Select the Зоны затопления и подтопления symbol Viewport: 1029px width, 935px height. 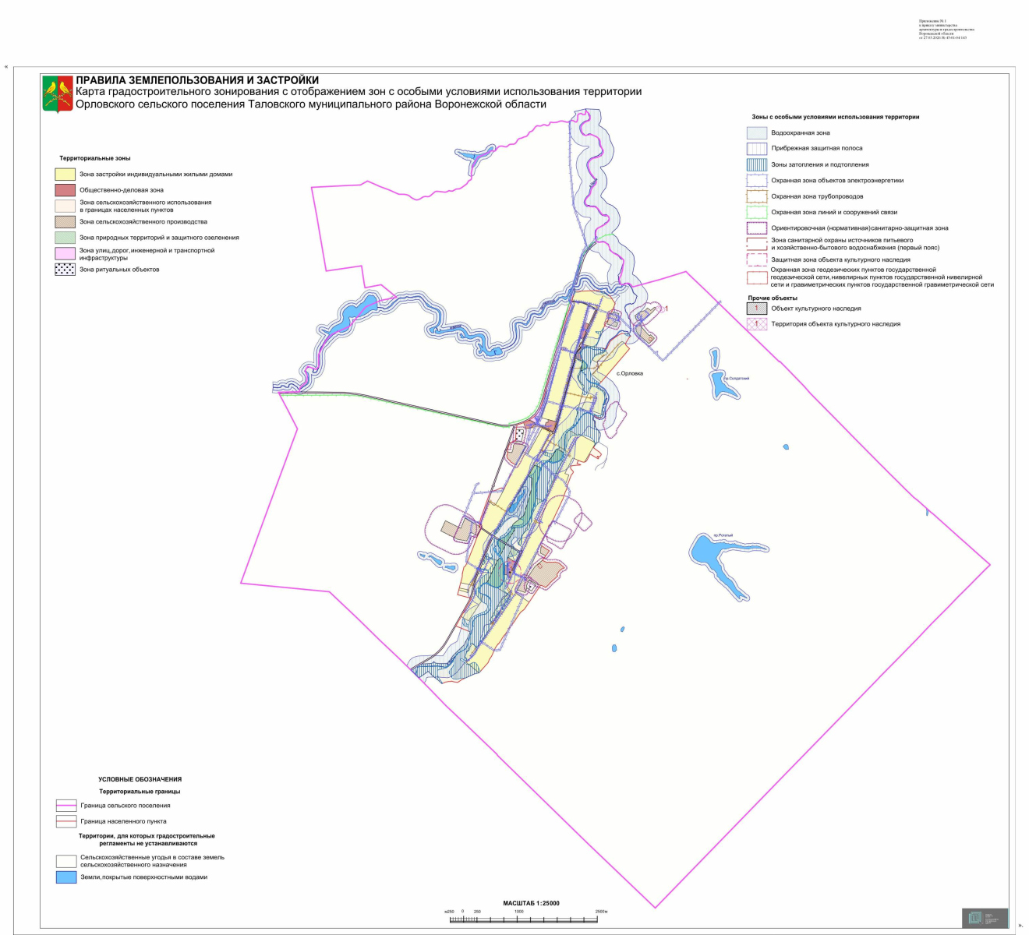[757, 164]
